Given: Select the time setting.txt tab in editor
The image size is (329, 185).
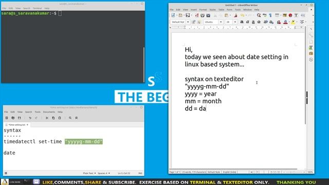Looking at the screenshot, I should 16,124.
